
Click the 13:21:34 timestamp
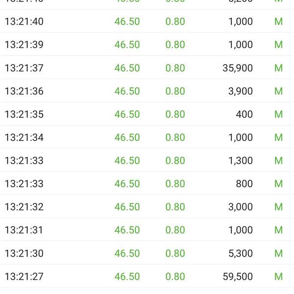24,138
